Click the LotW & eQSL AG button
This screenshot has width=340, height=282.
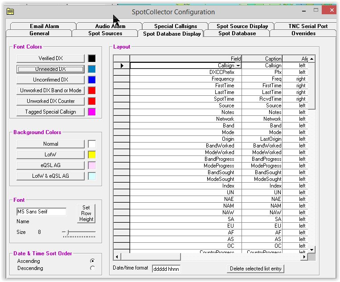tap(50, 176)
